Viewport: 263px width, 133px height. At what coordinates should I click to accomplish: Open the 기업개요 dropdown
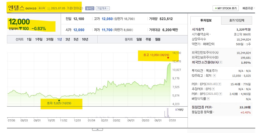click(103, 8)
